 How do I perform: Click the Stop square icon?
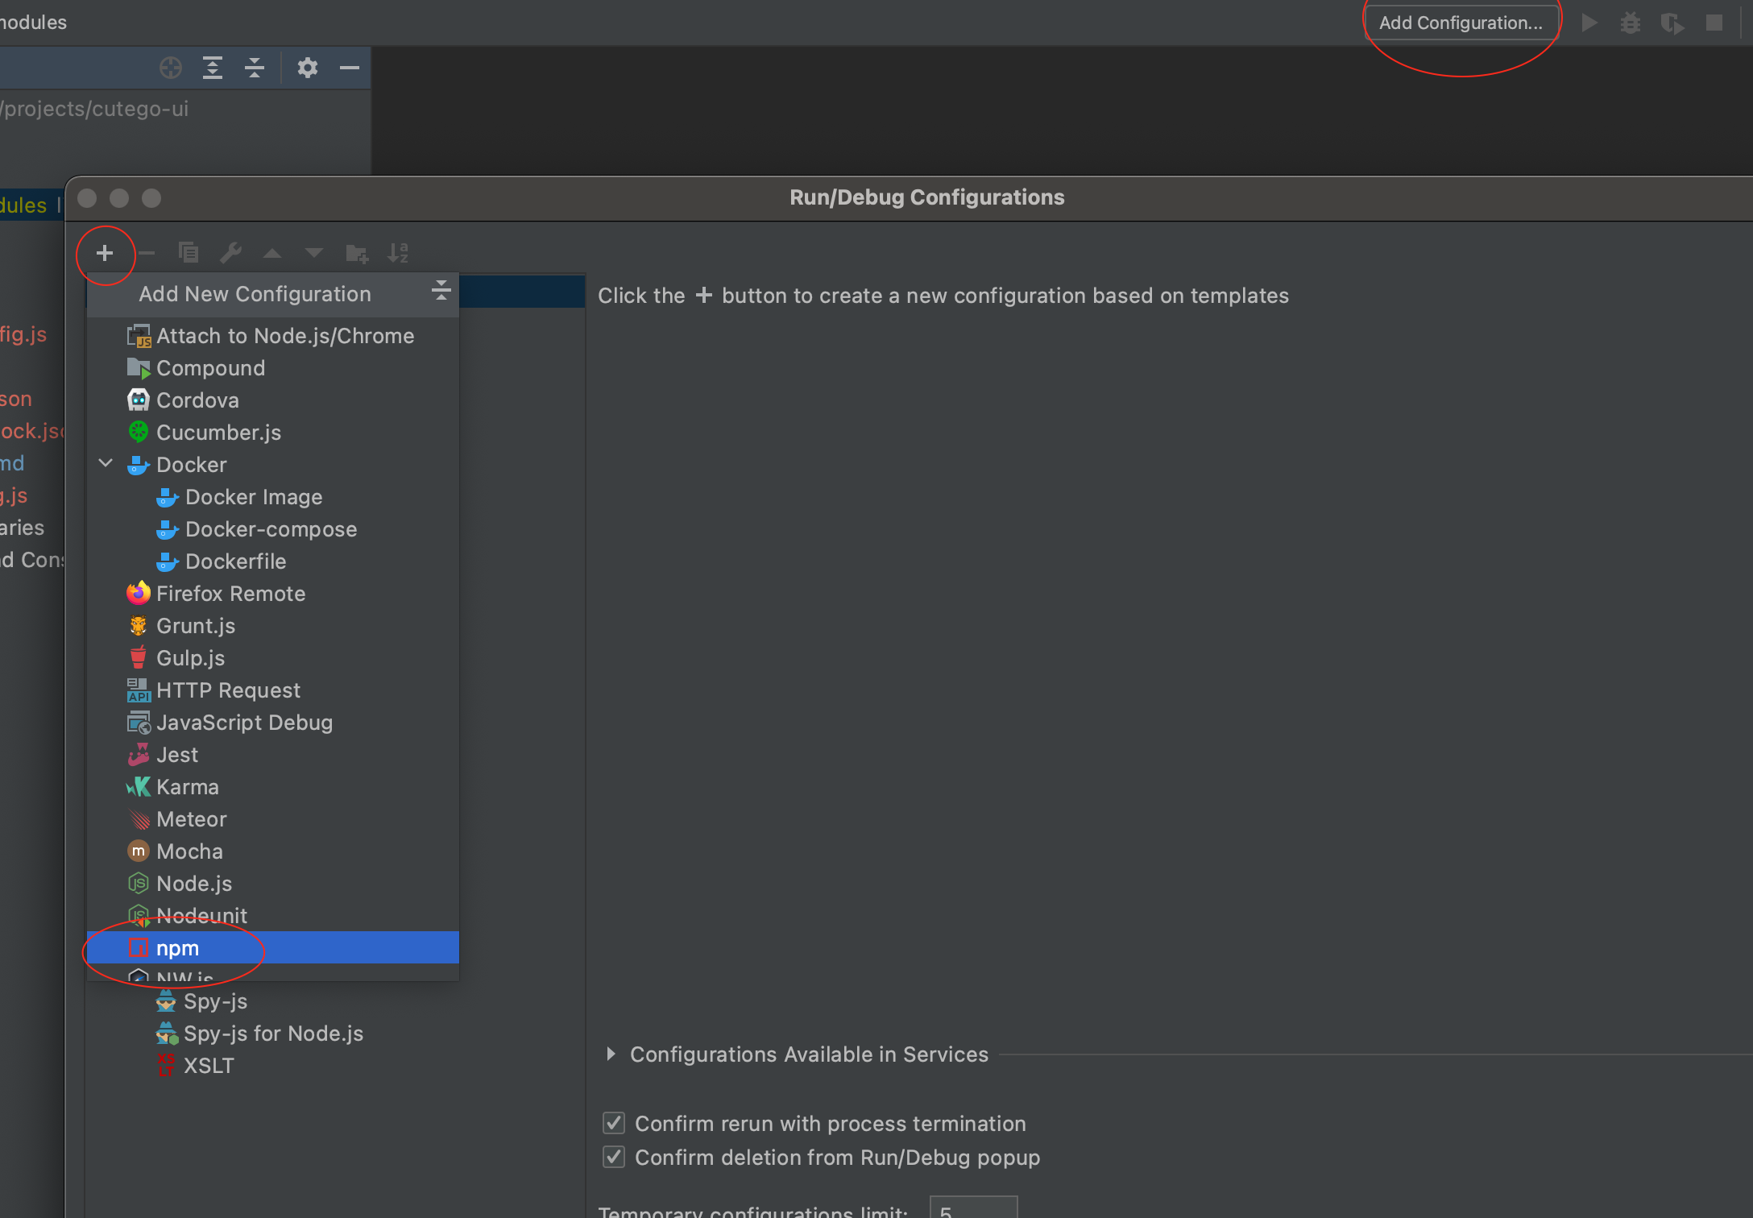click(x=1714, y=23)
